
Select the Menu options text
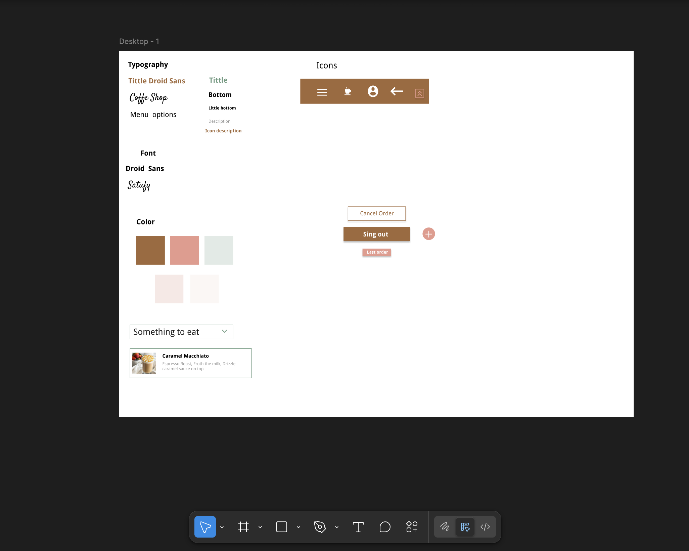click(x=153, y=115)
